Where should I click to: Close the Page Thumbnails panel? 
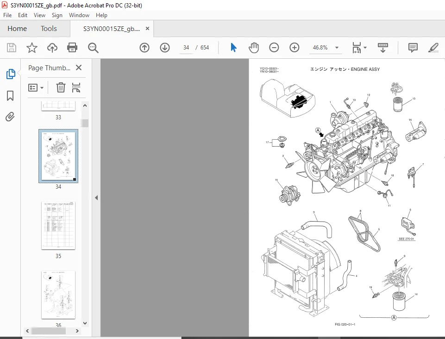click(x=79, y=68)
